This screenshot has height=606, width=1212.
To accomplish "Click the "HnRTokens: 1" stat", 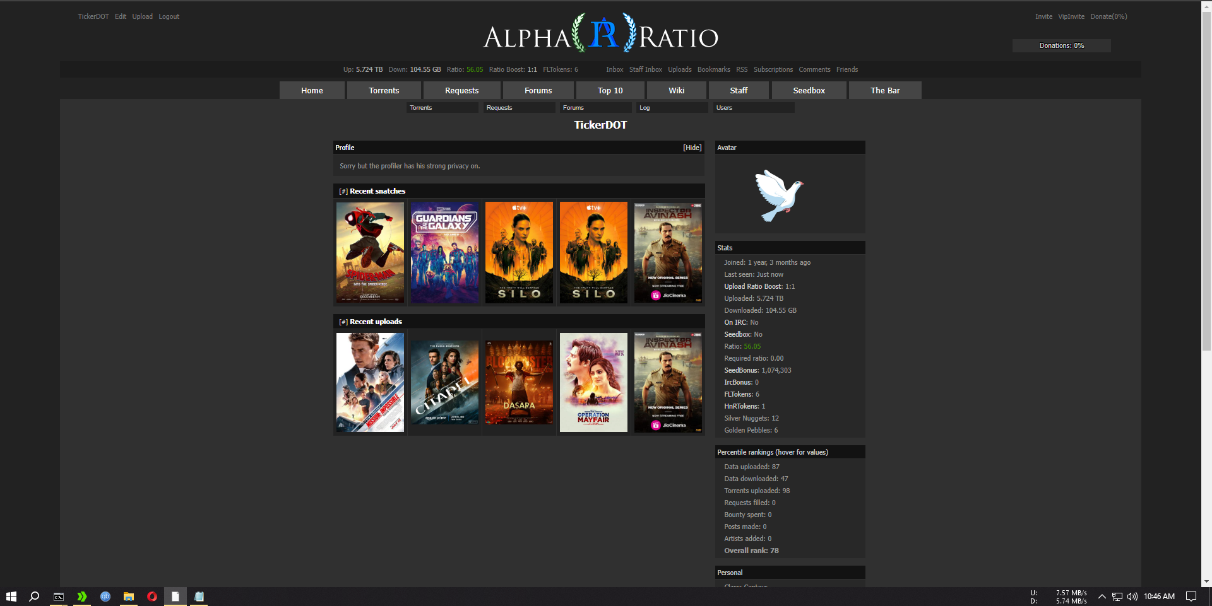I will tap(744, 406).
